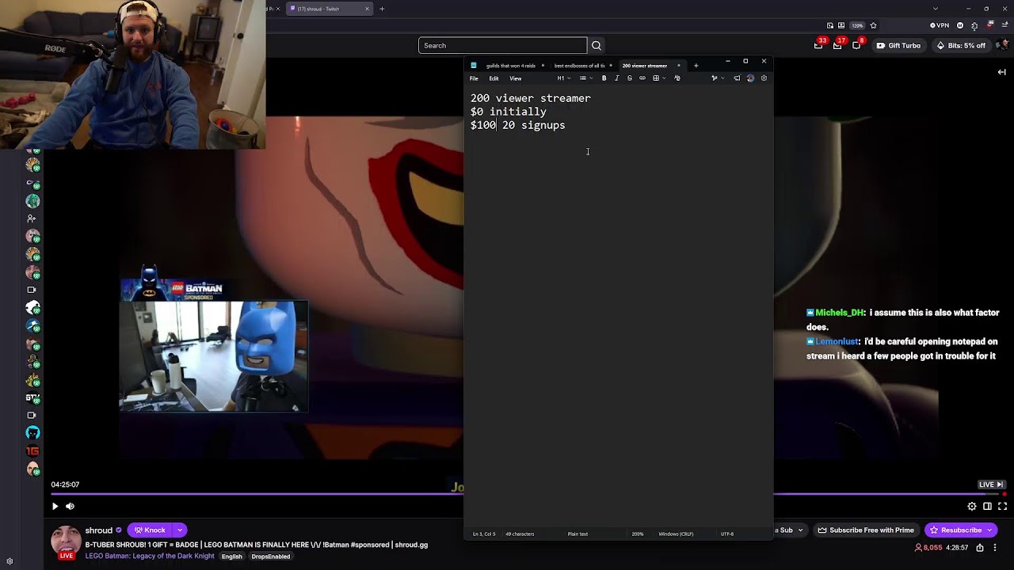Switch Twitch player to theatre mode
Image resolution: width=1014 pixels, height=570 pixels.
(x=987, y=507)
